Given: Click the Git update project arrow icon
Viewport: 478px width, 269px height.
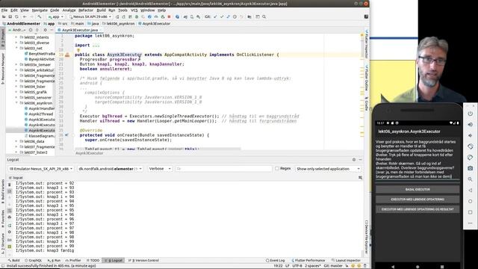Looking at the screenshot, I should tap(215, 16).
